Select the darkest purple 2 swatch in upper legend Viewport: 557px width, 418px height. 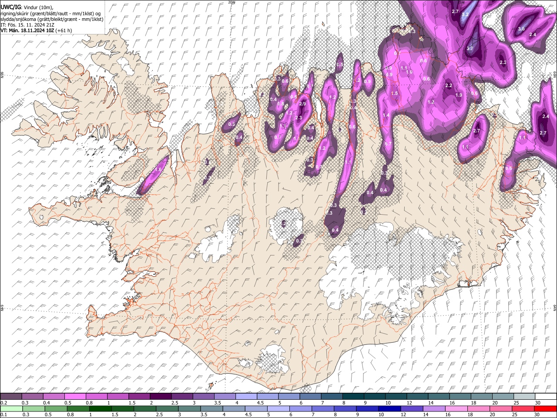pos(161,396)
